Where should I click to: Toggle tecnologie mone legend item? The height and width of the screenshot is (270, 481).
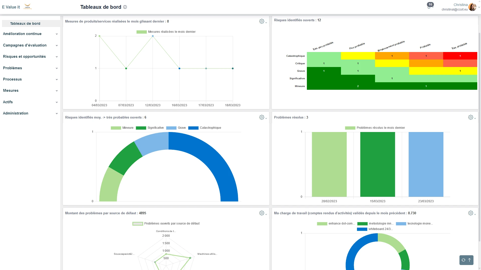(x=414, y=223)
